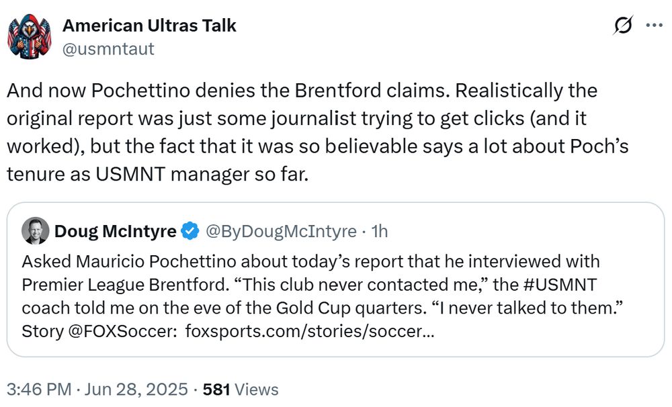Open the three-dot more options menu
This screenshot has height=407, width=672.
pyautogui.click(x=654, y=26)
